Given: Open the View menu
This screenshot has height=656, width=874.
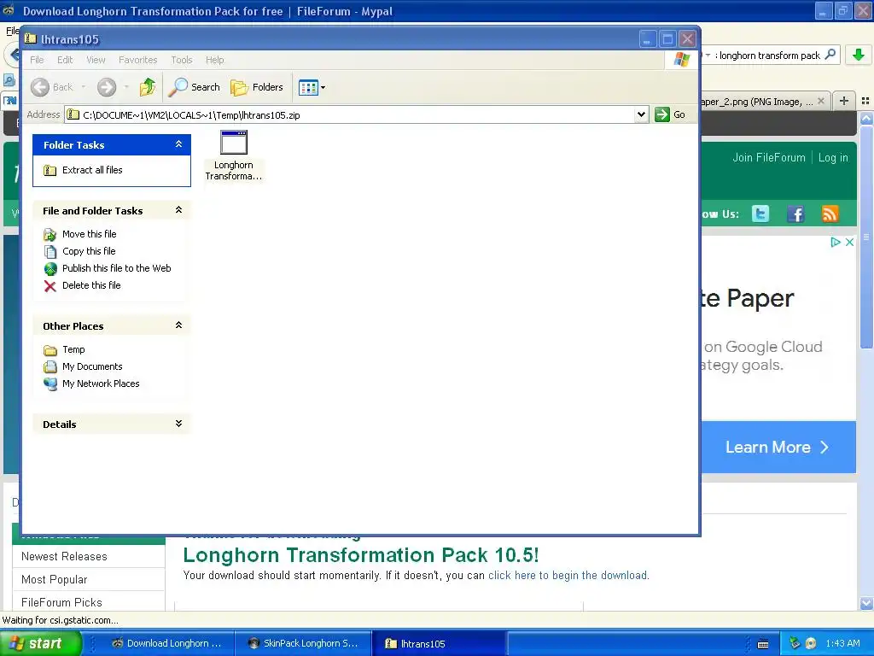Looking at the screenshot, I should tap(96, 60).
